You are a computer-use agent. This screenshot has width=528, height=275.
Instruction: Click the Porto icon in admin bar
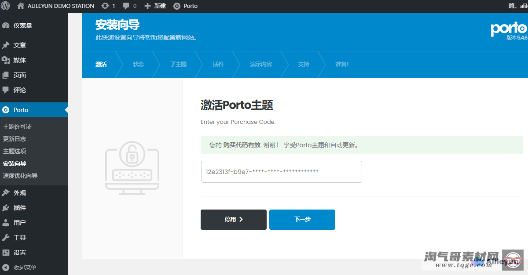tap(177, 6)
